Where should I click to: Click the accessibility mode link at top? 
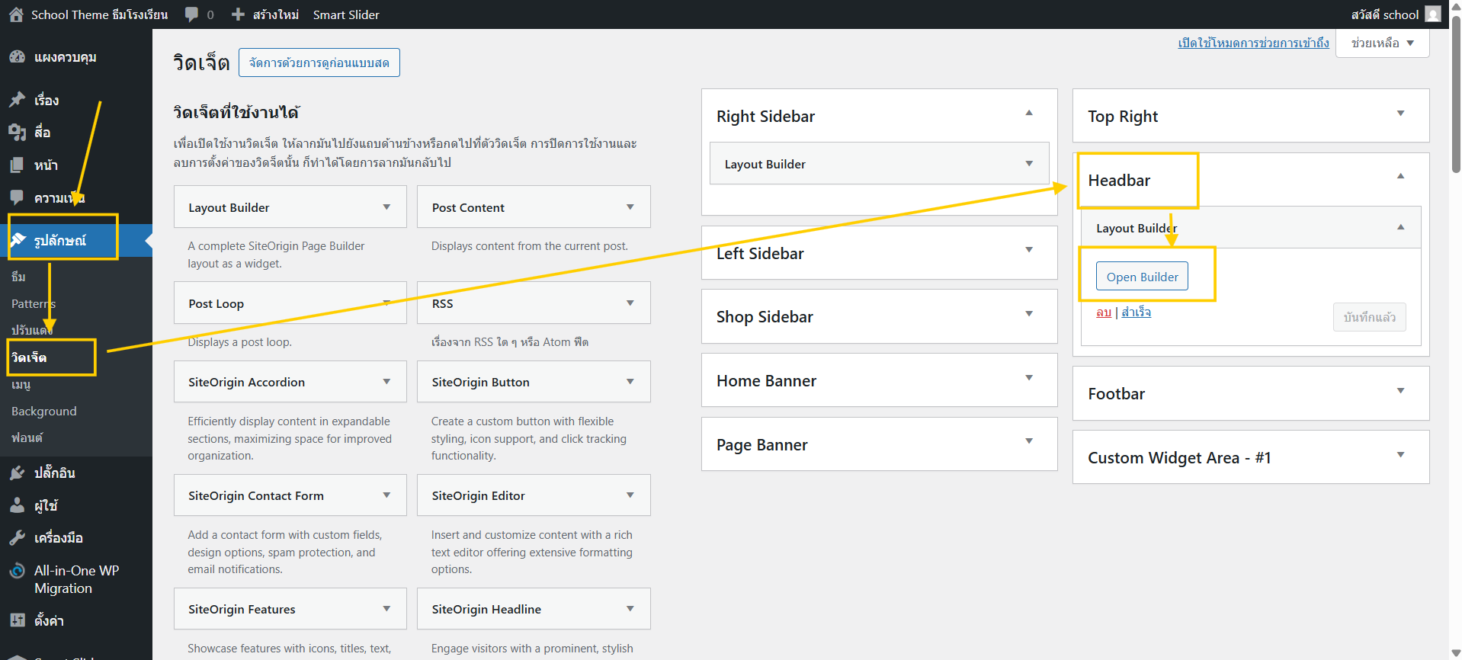(x=1252, y=43)
